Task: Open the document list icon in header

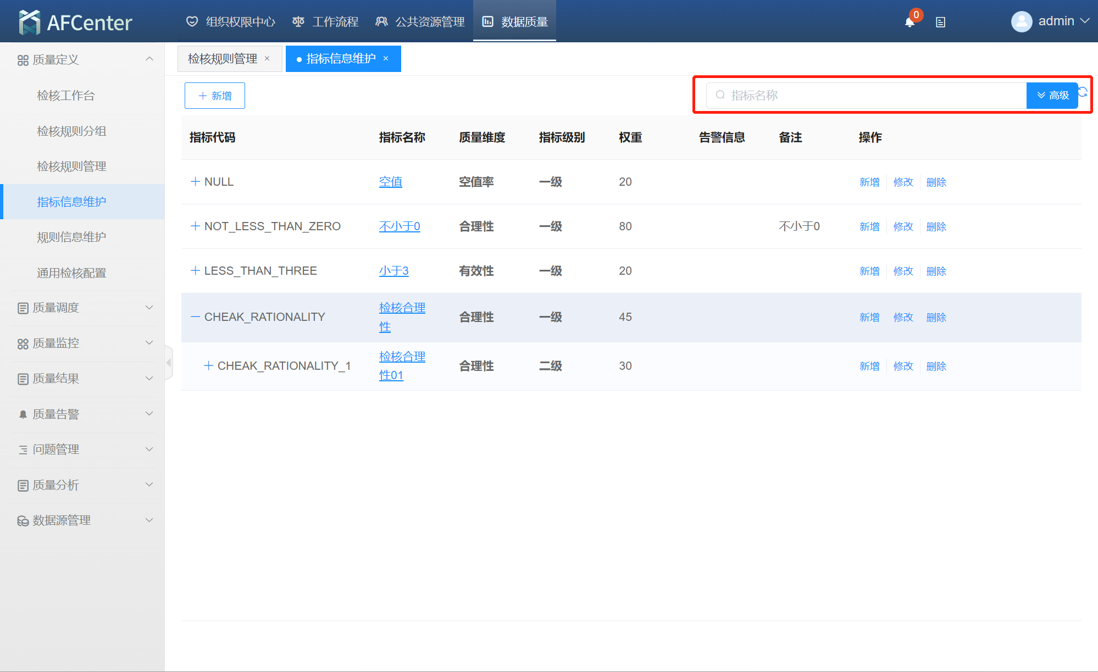Action: point(940,22)
